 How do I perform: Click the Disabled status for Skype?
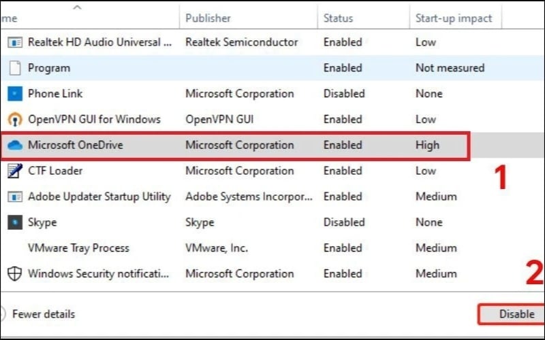pyautogui.click(x=344, y=222)
